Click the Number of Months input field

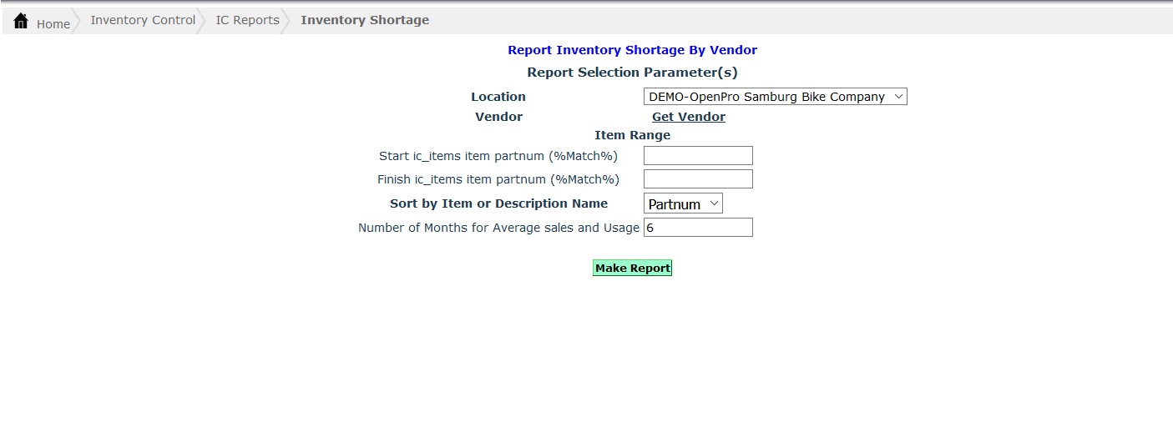click(x=698, y=228)
